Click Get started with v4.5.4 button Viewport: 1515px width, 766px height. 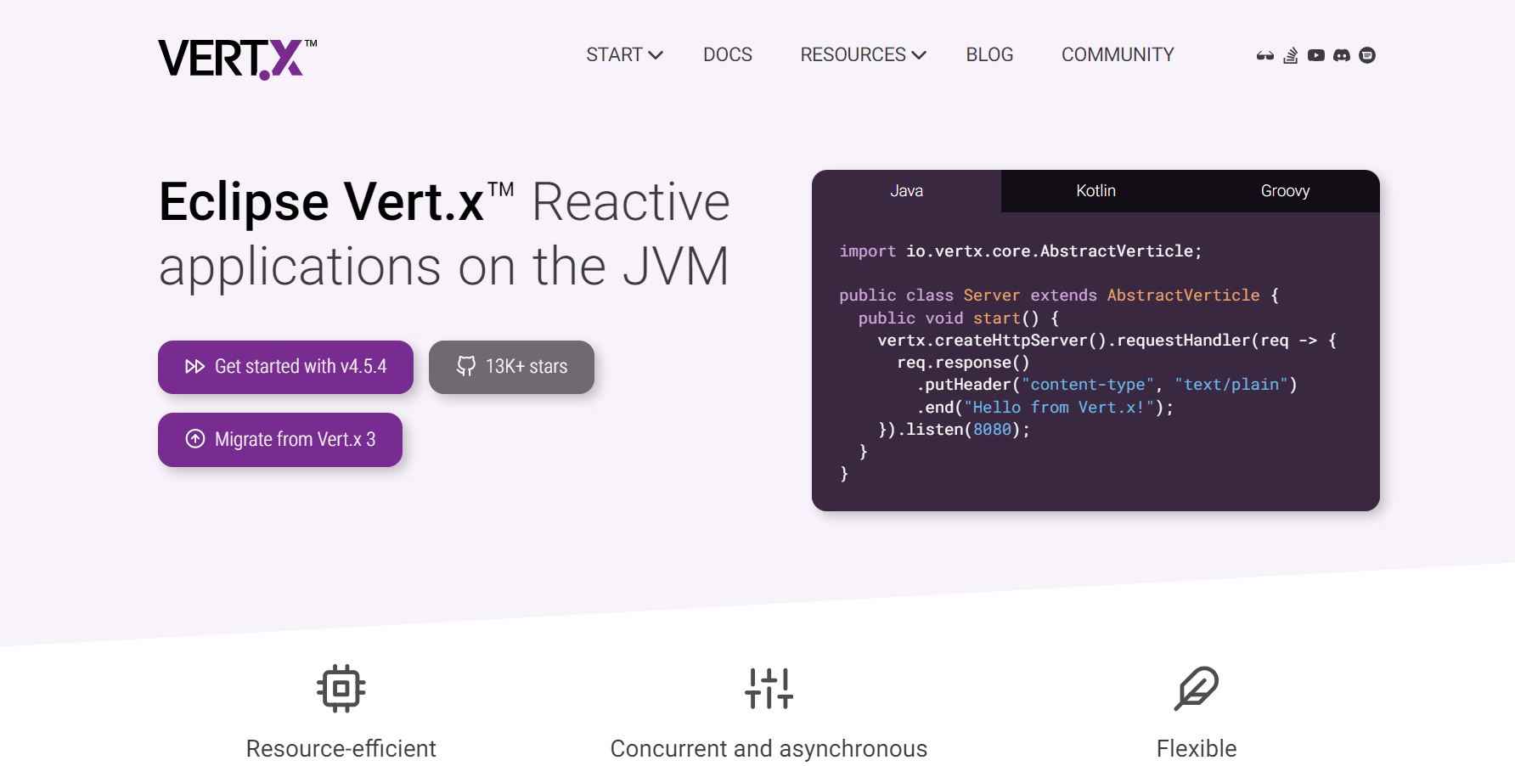point(285,367)
